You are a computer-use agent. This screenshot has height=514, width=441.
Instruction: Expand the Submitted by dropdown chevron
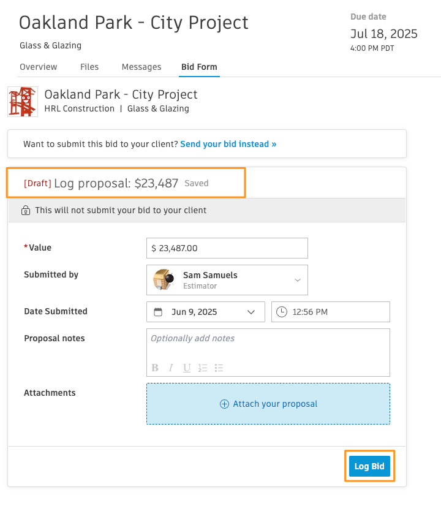click(298, 280)
